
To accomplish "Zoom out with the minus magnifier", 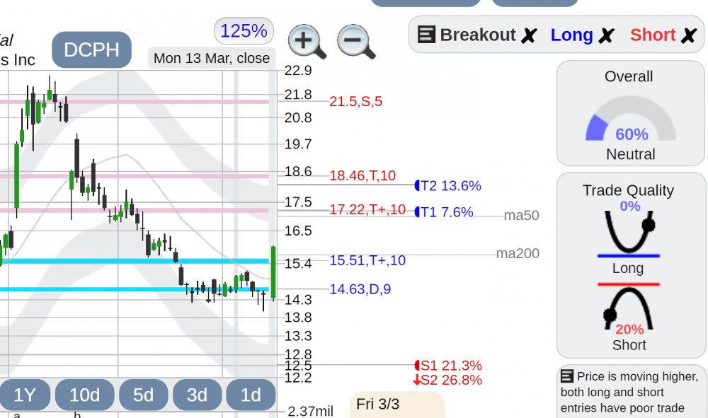I will (356, 41).
